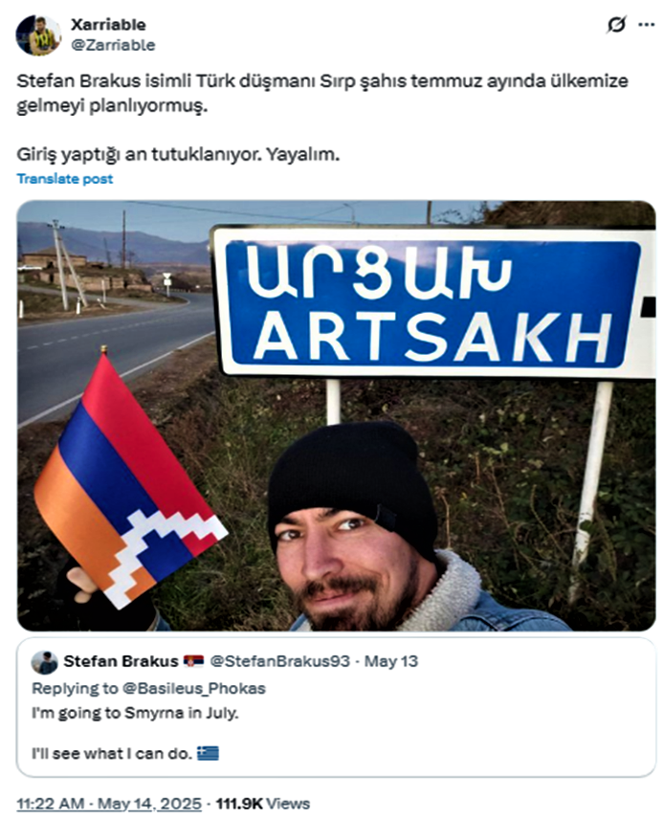Click Stefan Brakus's small avatar in quoted post
The height and width of the screenshot is (819, 663).
click(44, 662)
